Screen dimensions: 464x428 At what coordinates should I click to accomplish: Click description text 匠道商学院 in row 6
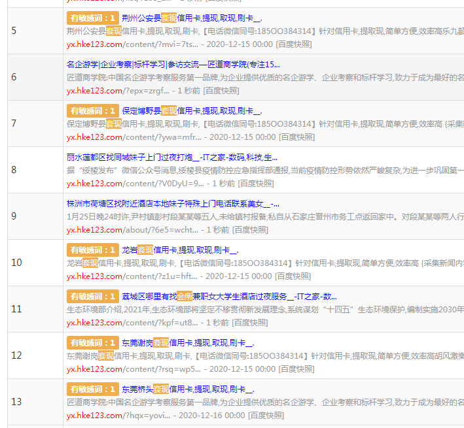[265, 78]
